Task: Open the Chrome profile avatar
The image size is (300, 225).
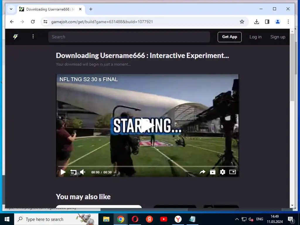Action: point(278,22)
